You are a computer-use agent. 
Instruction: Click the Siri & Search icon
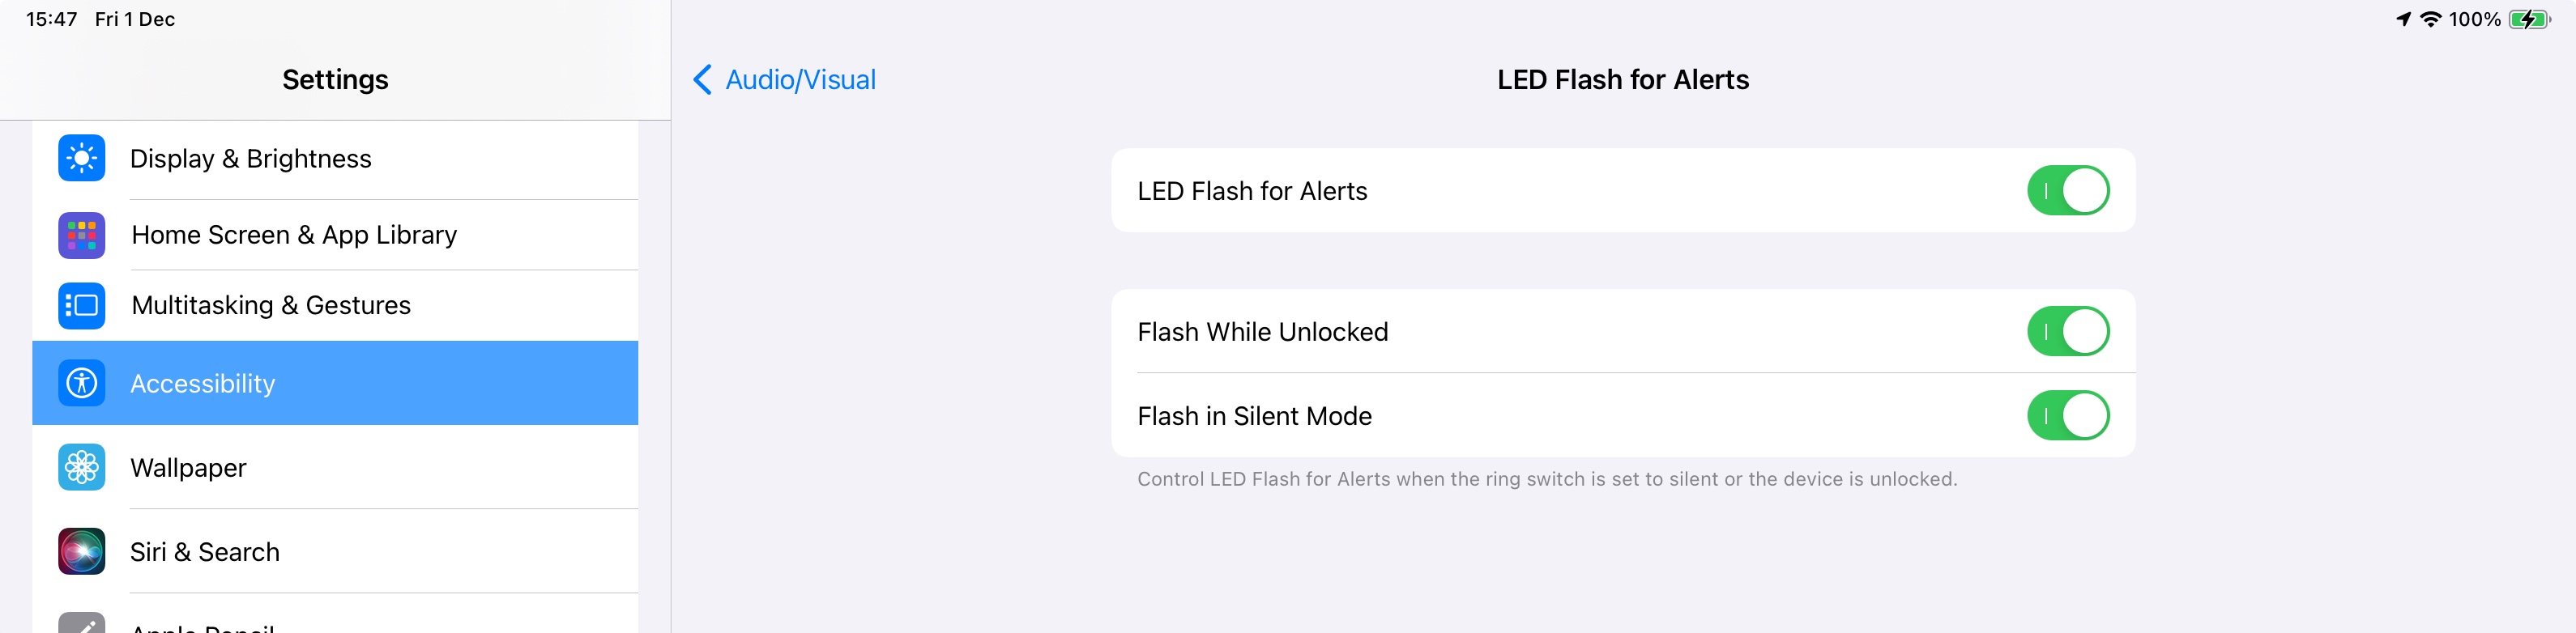point(81,551)
